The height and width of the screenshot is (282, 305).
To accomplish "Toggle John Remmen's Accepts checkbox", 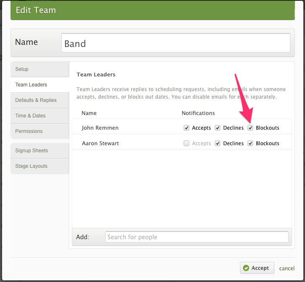I will [186, 128].
